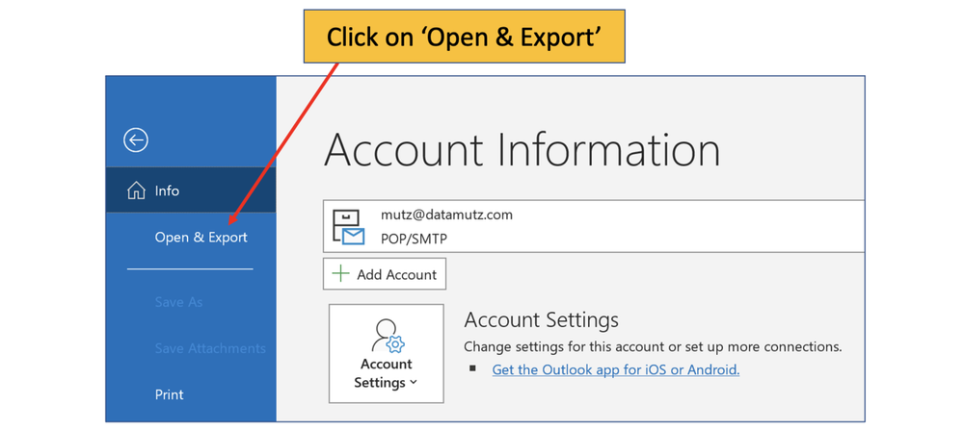Choose Save Attachments in sidebar
The width and height of the screenshot is (964, 430).
pos(210,348)
